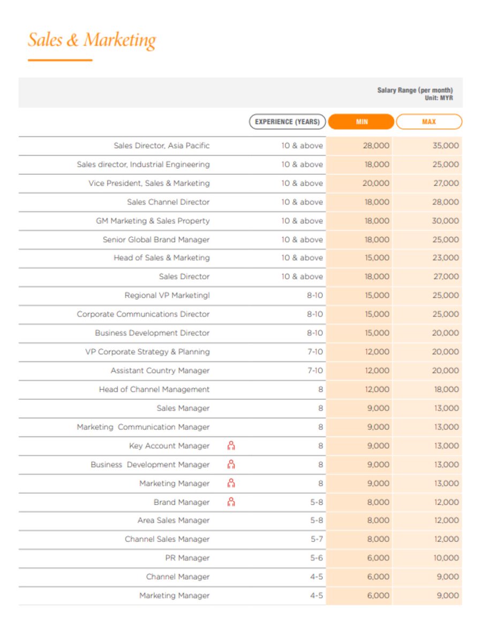Click the Business Development Manager title
482x642 pixels.
pyautogui.click(x=150, y=464)
